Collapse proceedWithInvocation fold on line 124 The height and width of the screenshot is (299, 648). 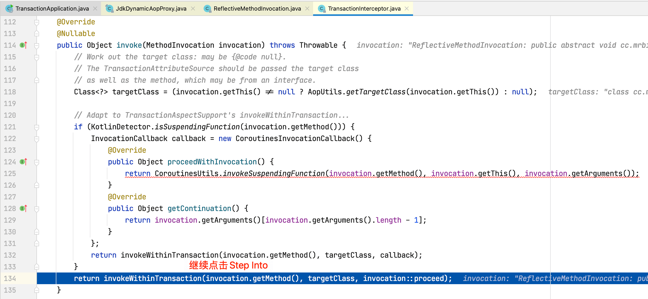pyautogui.click(x=37, y=162)
